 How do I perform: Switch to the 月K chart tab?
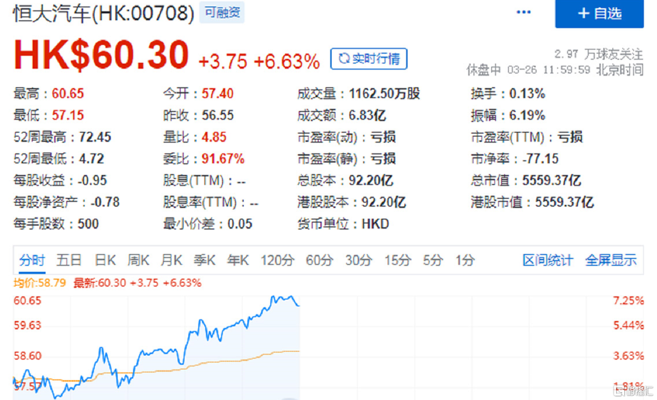click(x=171, y=260)
